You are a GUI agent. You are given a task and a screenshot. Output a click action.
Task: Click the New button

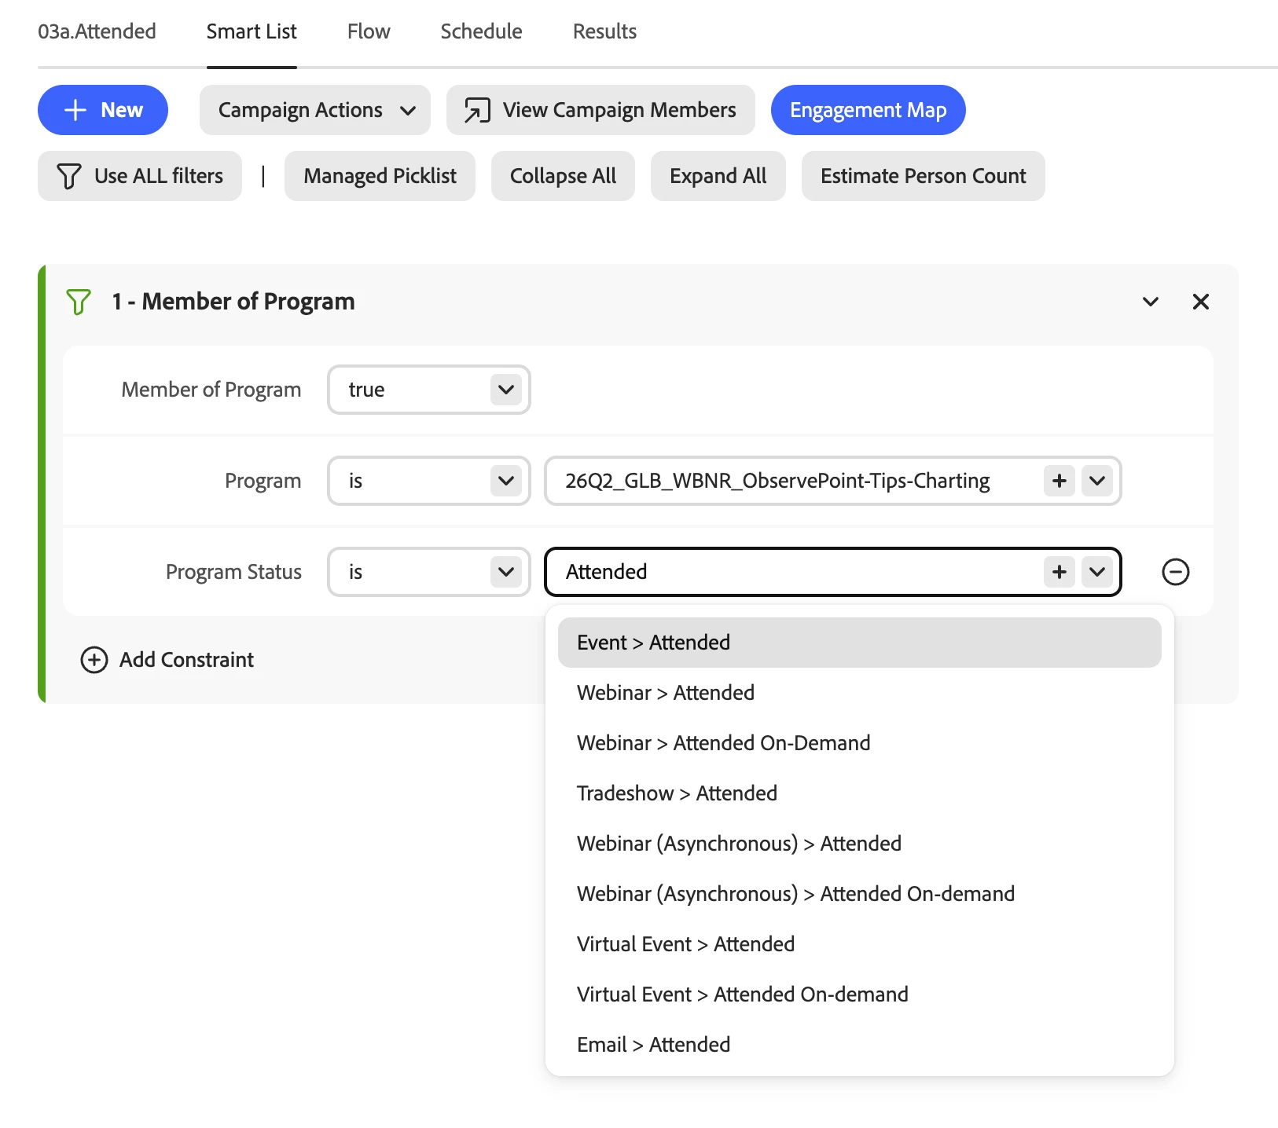coord(103,110)
